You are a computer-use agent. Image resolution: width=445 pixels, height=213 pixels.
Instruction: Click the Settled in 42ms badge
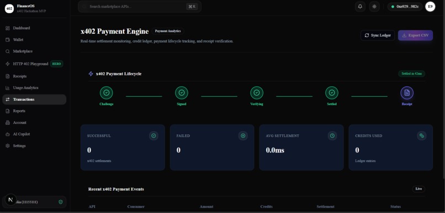[411, 74]
